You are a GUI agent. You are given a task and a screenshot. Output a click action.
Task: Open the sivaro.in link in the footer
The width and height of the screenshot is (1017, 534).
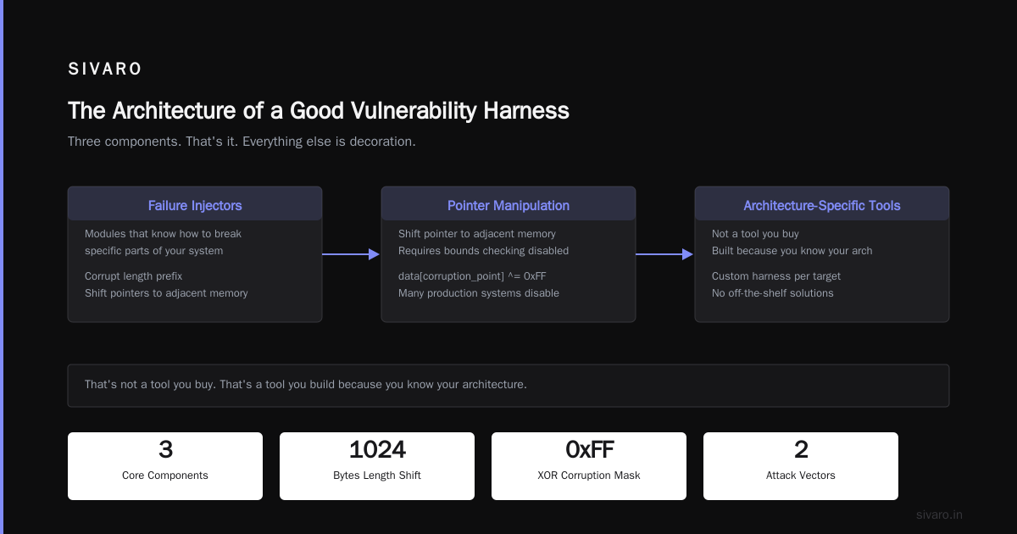coord(939,515)
